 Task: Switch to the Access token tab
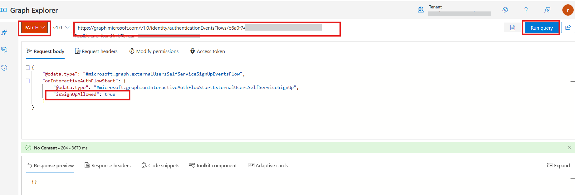pyautogui.click(x=208, y=51)
